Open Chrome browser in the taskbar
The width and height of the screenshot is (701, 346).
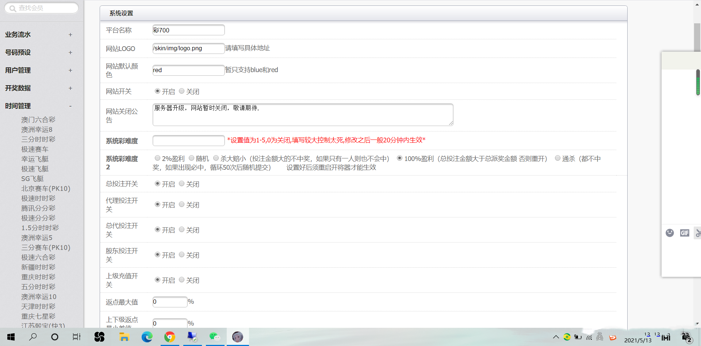(170, 337)
